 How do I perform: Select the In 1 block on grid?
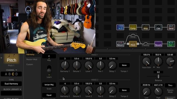[x=120, y=27]
